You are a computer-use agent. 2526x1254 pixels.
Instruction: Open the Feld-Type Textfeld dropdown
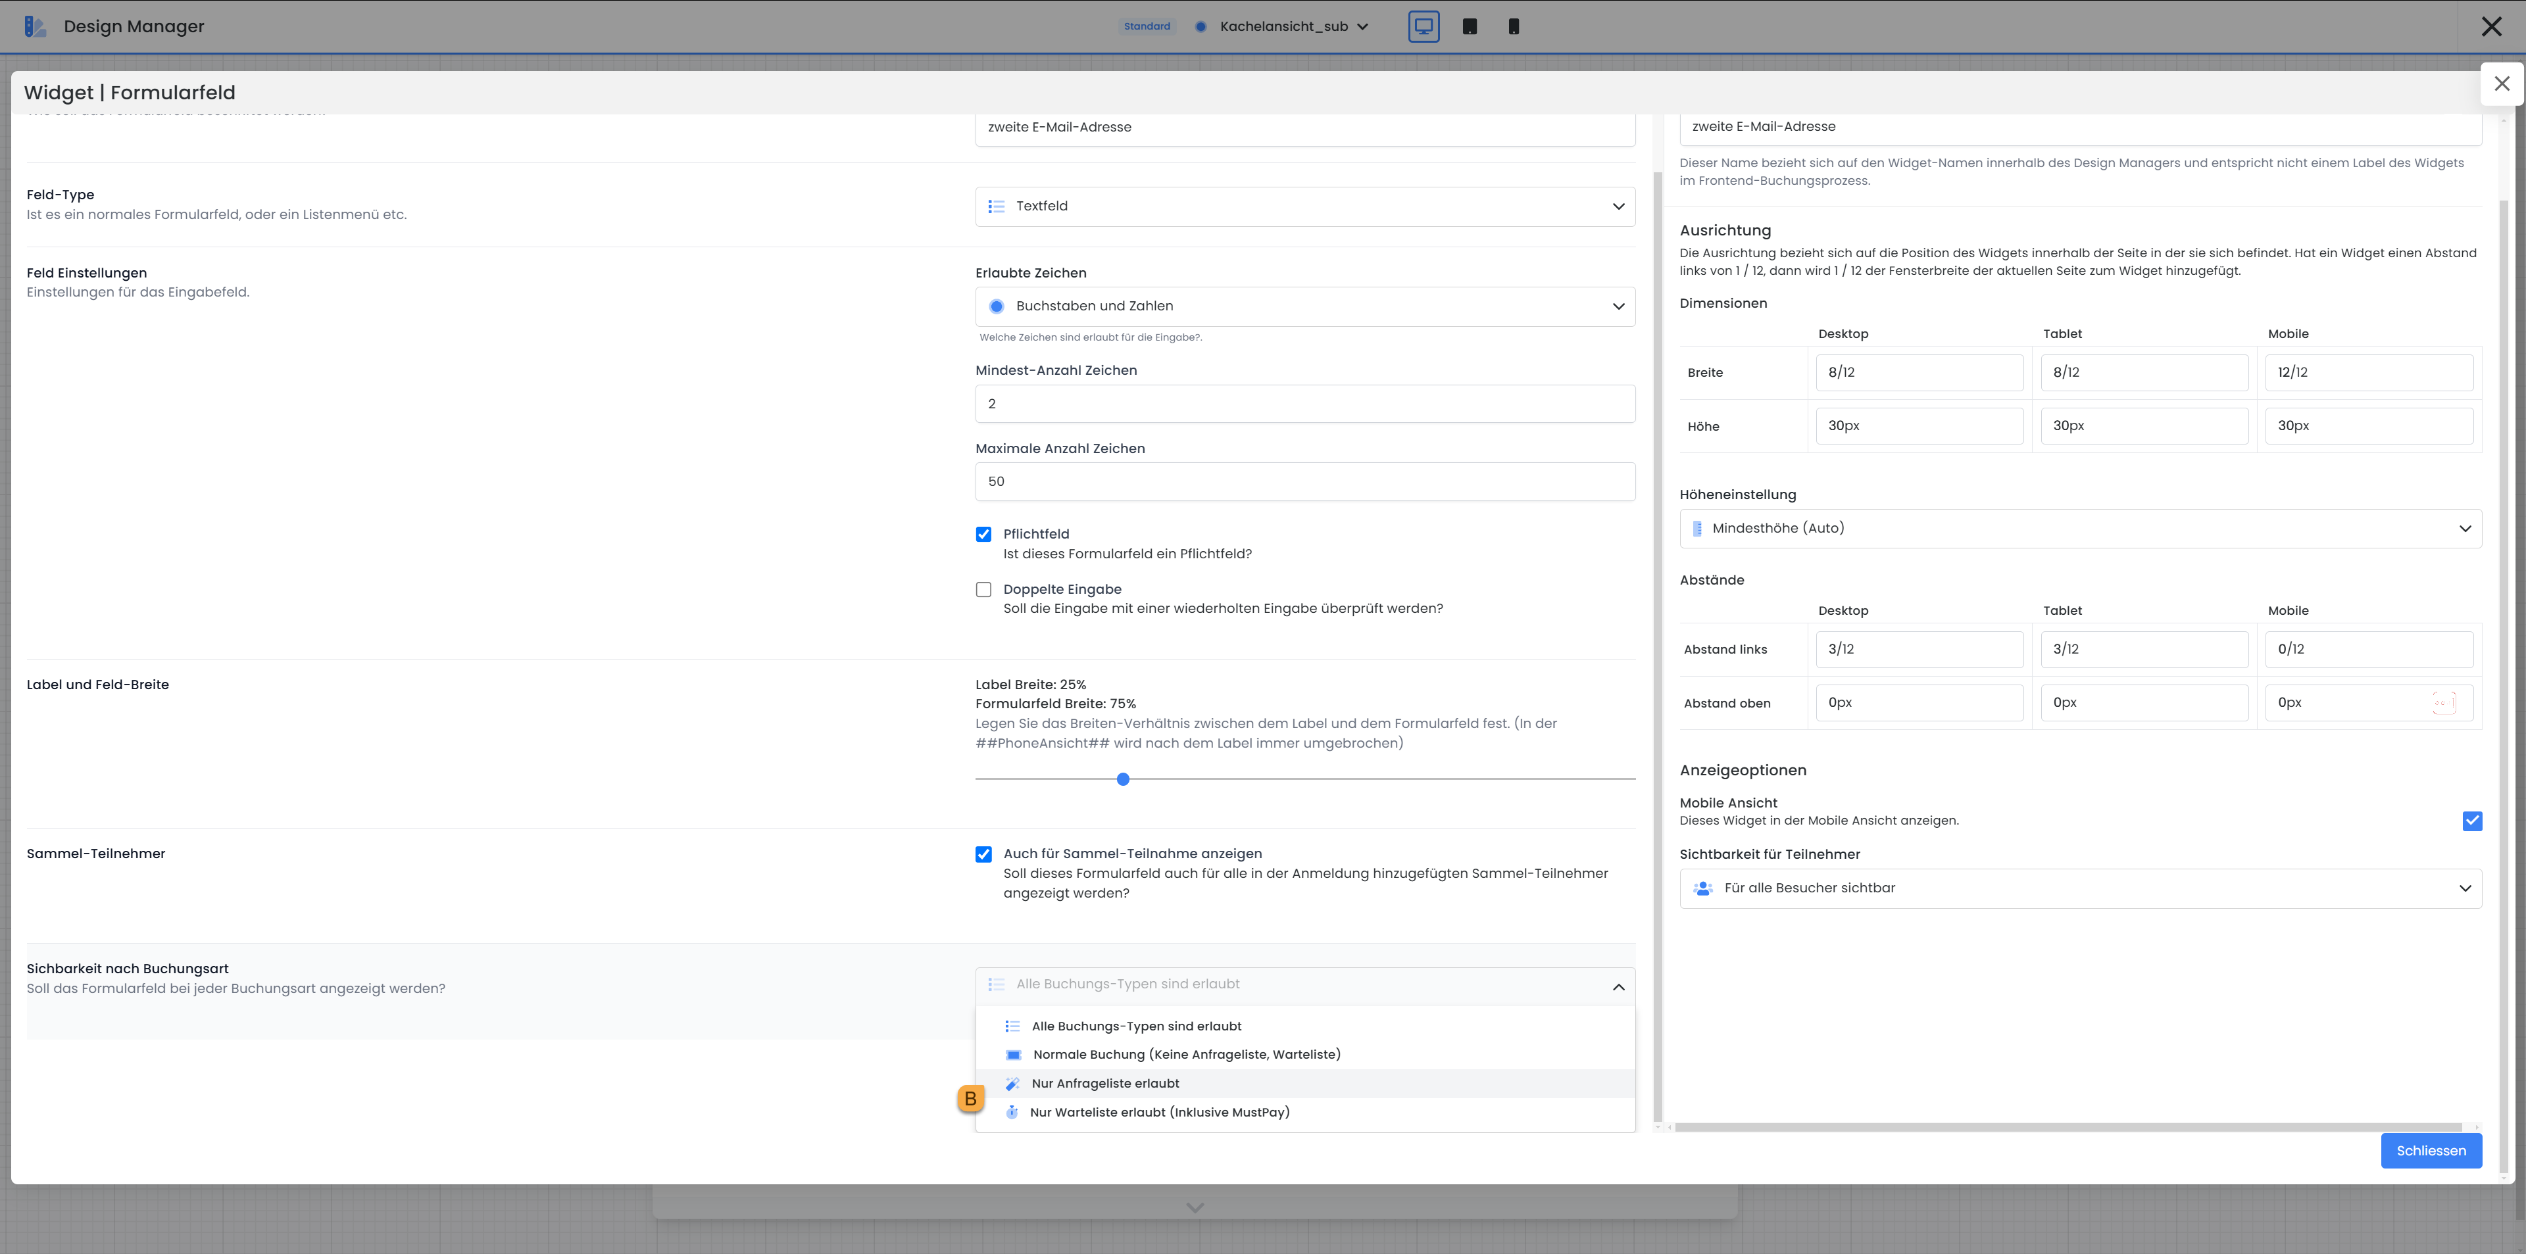click(x=1304, y=206)
